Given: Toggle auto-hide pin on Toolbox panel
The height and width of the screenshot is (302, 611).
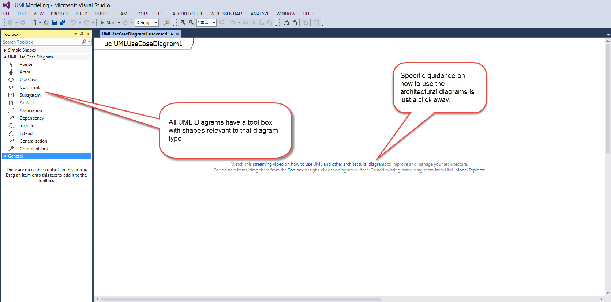Looking at the screenshot, I should tap(82, 34).
